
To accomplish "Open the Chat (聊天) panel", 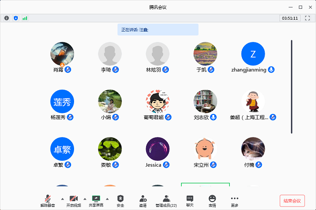I will point(190,200).
